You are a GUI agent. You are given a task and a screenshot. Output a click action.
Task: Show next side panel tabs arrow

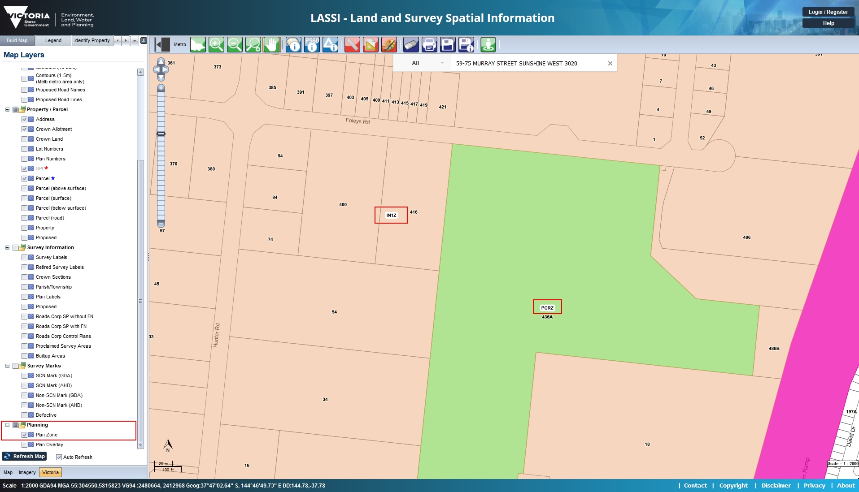(x=126, y=40)
